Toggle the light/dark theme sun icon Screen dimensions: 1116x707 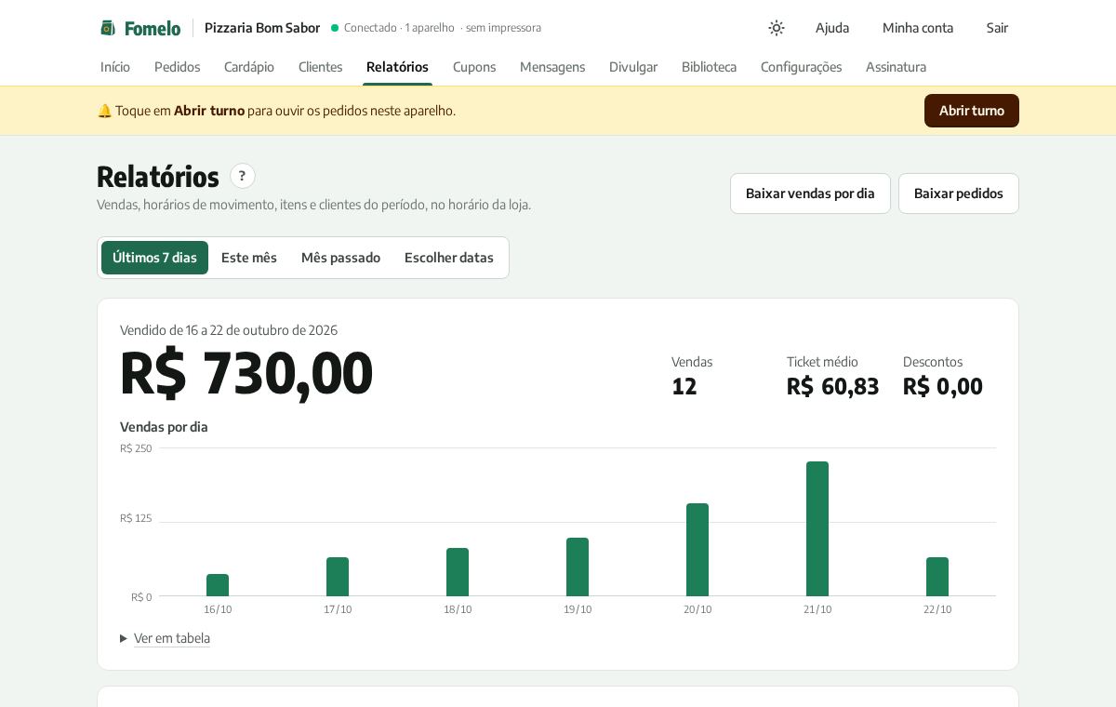point(777,28)
